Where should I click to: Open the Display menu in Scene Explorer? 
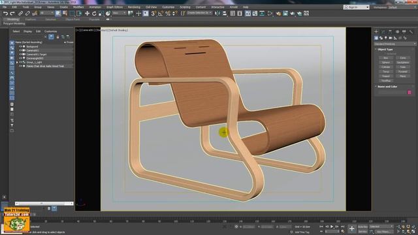coord(27,31)
